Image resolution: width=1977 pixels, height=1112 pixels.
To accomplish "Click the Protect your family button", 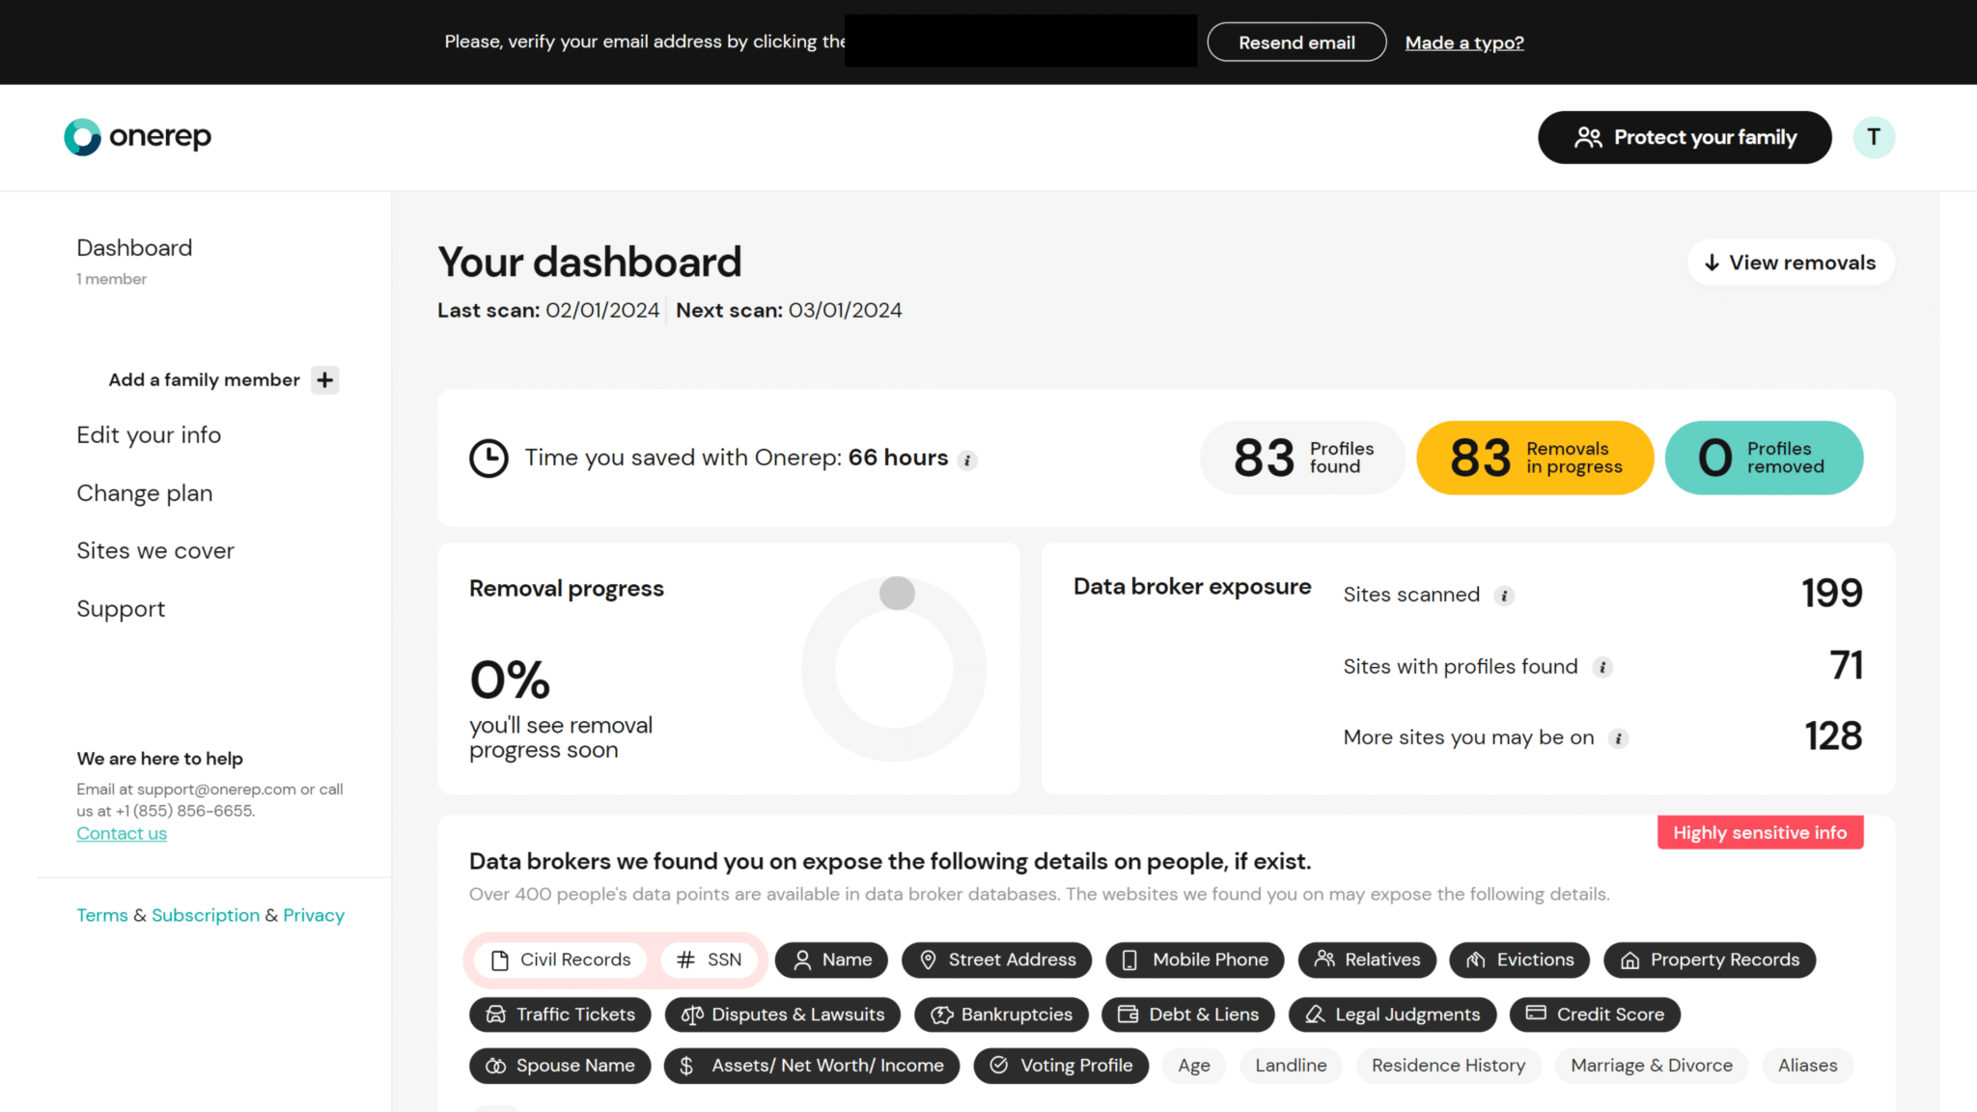I will [1684, 137].
